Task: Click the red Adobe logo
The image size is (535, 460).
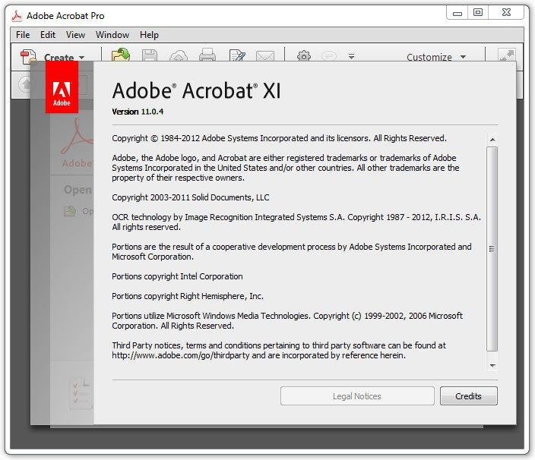Action: click(62, 87)
